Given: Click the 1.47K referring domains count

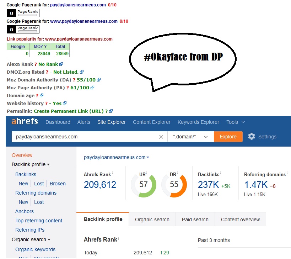Looking at the screenshot, I should (256, 185).
